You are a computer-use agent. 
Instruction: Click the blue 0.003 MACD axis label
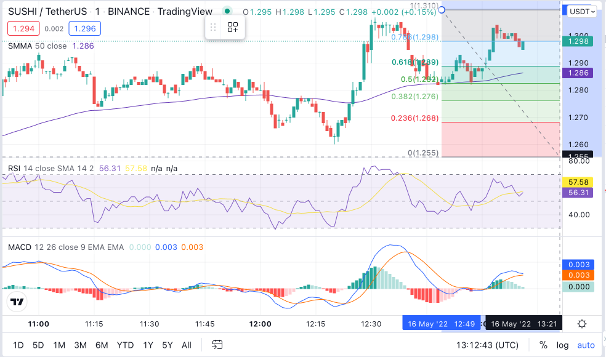(x=578, y=265)
